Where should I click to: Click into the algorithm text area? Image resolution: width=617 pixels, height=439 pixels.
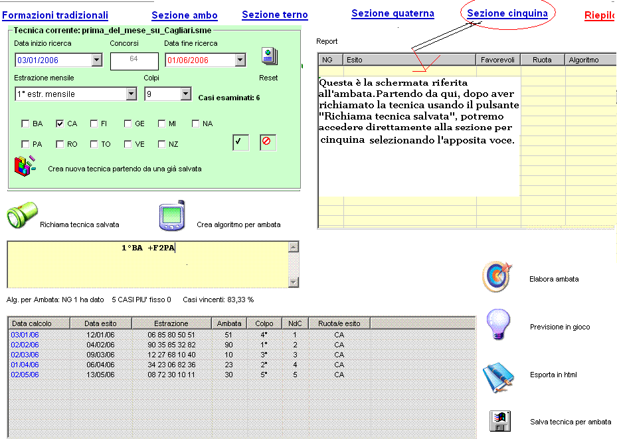pyautogui.click(x=147, y=264)
